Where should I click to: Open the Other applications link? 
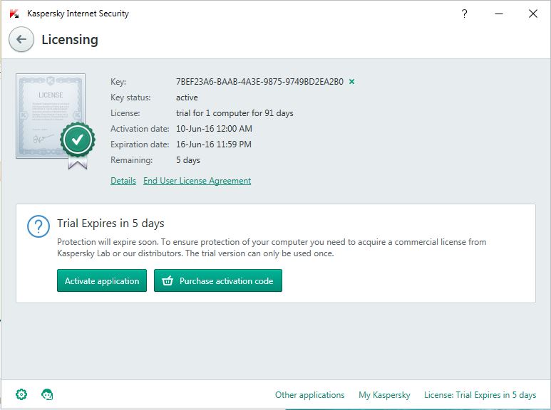click(x=309, y=395)
